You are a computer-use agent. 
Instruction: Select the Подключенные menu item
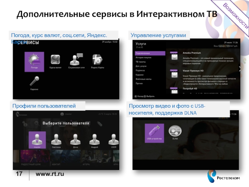[150, 53]
